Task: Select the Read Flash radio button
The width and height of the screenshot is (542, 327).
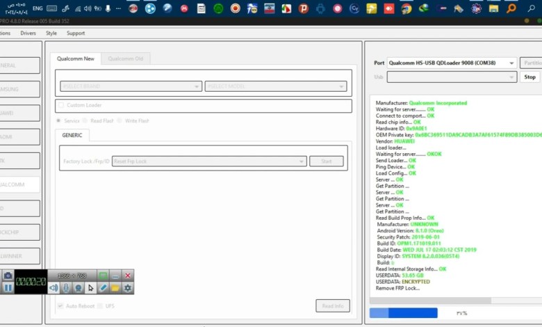Action: click(x=95, y=121)
